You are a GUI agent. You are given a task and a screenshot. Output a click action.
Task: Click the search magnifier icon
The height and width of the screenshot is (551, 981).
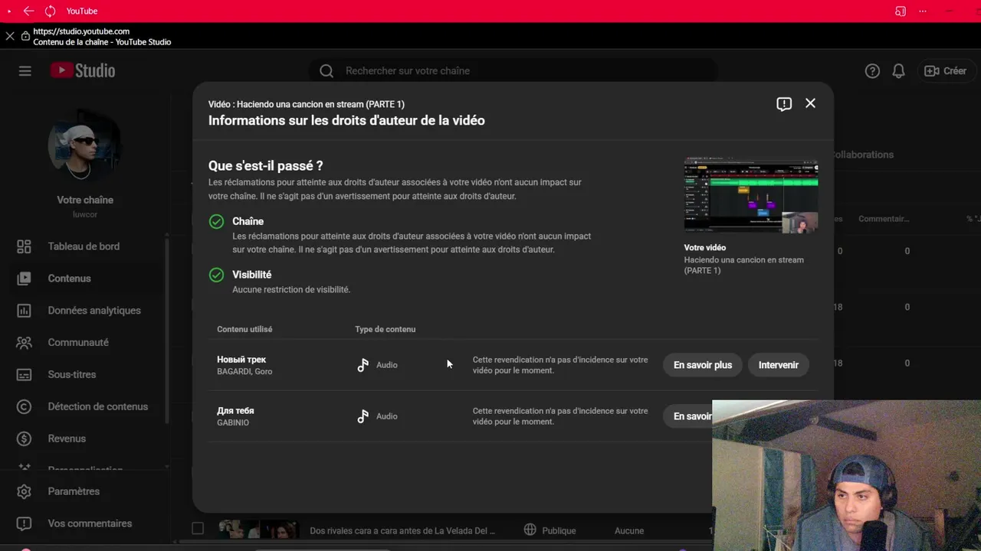point(326,70)
